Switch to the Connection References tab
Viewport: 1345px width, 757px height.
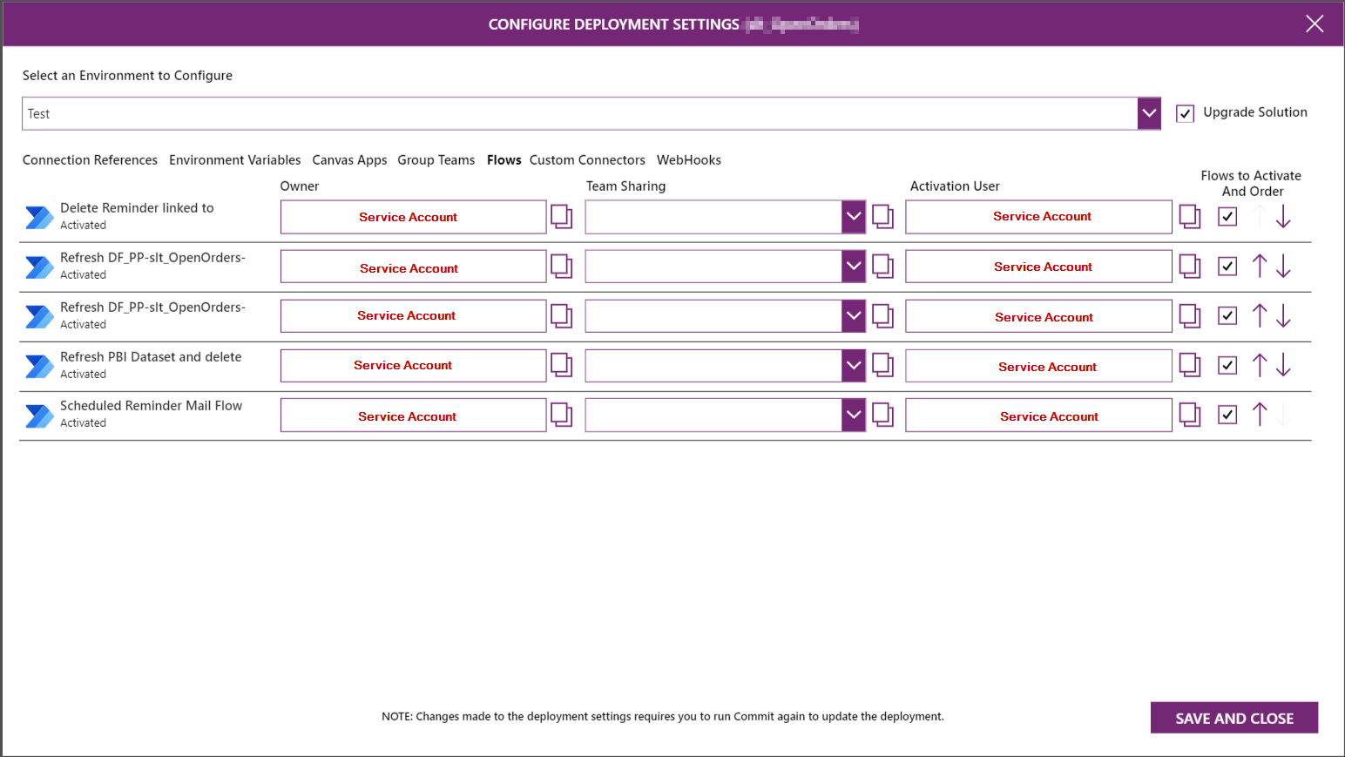[x=90, y=159]
